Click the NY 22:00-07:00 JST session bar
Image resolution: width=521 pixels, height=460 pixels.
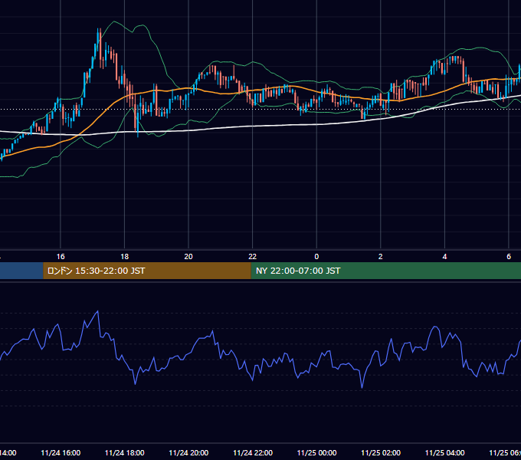(x=385, y=271)
